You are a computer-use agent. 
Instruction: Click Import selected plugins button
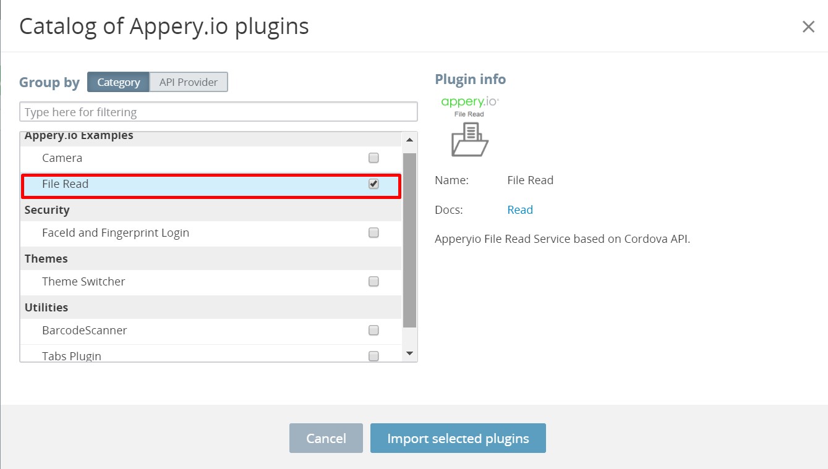pos(458,438)
